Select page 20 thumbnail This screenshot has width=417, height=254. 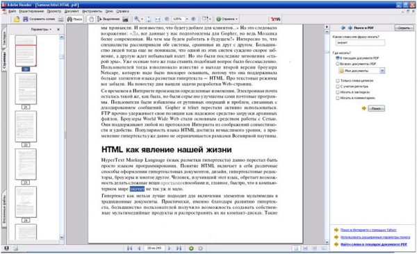tap(26, 51)
